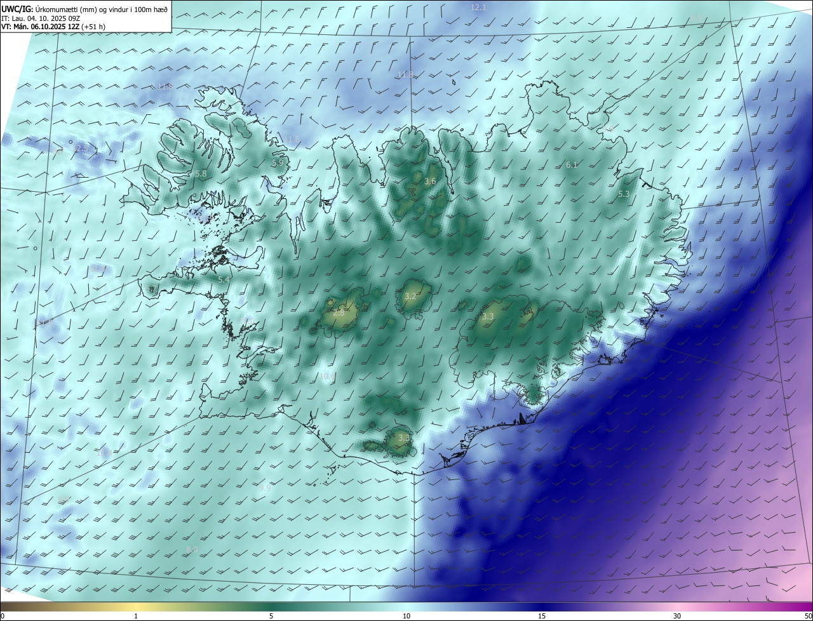Screen dimensions: 813x621
Task: Click the 50 tick on the colour scale
Action: point(809,616)
